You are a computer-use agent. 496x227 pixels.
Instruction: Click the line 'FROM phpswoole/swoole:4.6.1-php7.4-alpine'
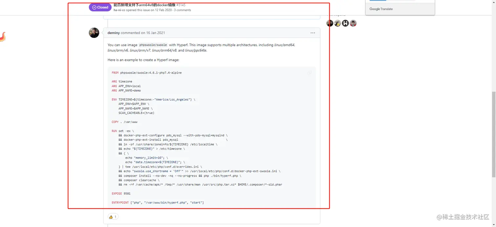coord(147,73)
